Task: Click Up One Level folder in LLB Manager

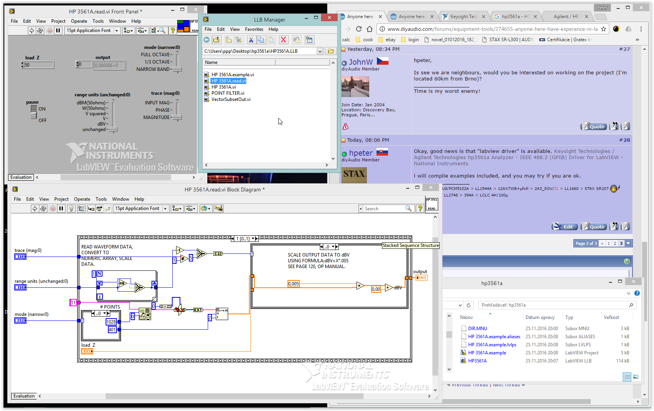Action: click(216, 40)
